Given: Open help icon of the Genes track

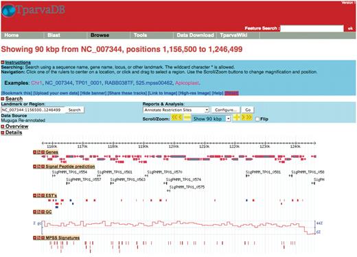Looking at the screenshot, I should pyautogui.click(x=43, y=152).
